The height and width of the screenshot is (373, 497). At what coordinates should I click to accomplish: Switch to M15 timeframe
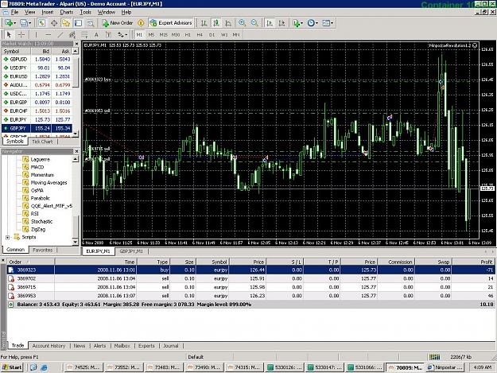[163, 35]
